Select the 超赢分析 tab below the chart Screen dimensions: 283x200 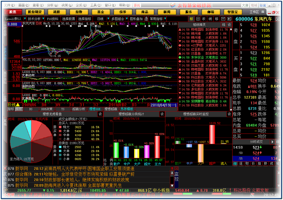pyautogui.click(x=79, y=109)
